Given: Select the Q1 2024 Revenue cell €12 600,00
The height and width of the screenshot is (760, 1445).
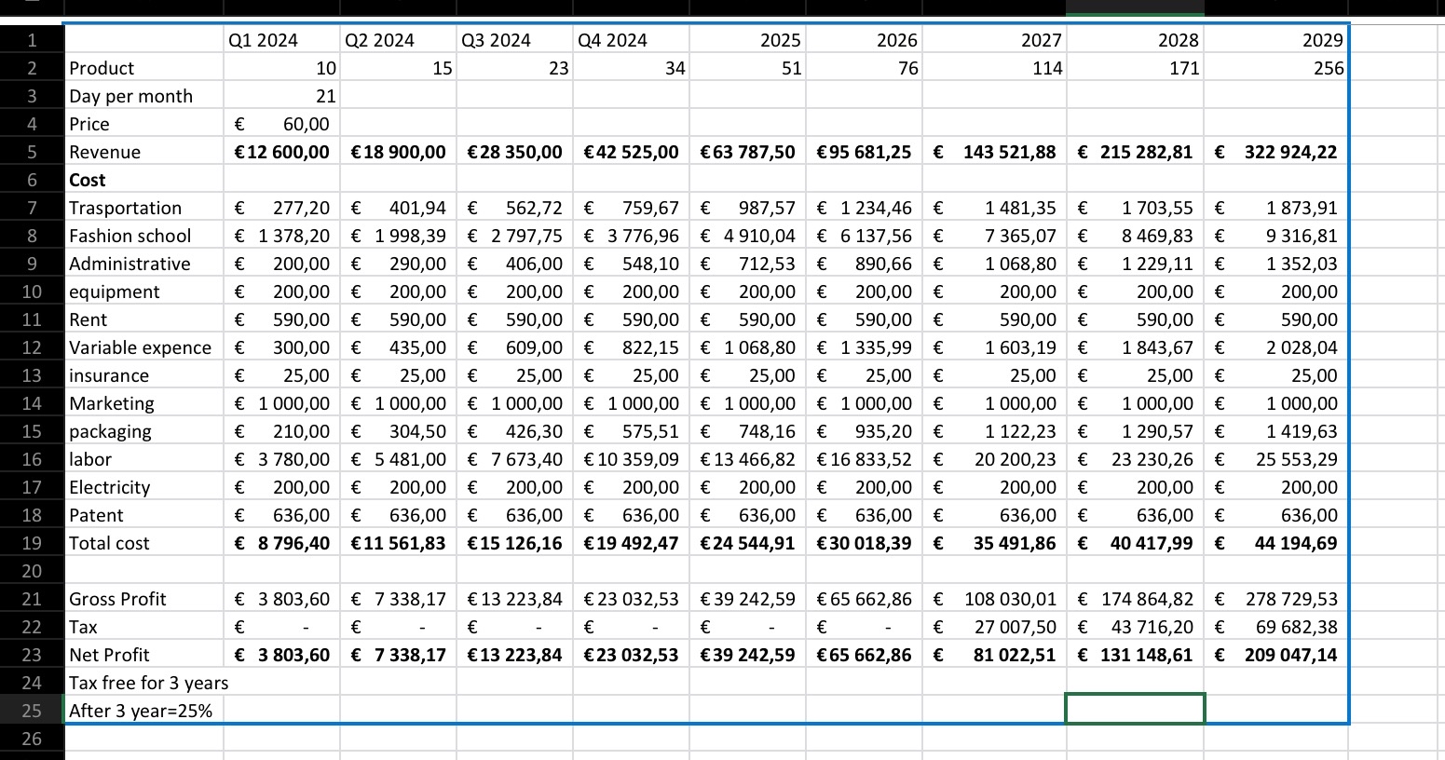Looking at the screenshot, I should point(281,151).
